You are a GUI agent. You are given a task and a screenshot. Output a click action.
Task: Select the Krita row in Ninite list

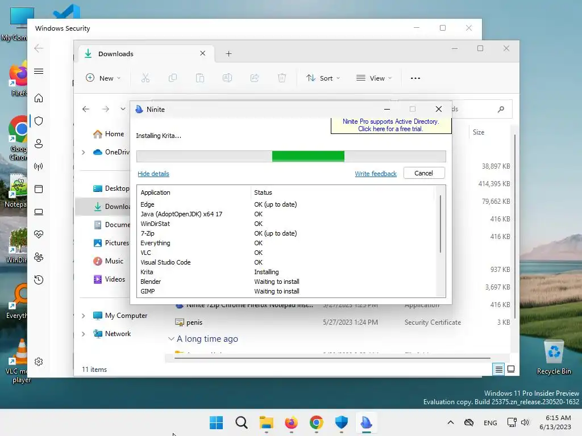pos(285,272)
